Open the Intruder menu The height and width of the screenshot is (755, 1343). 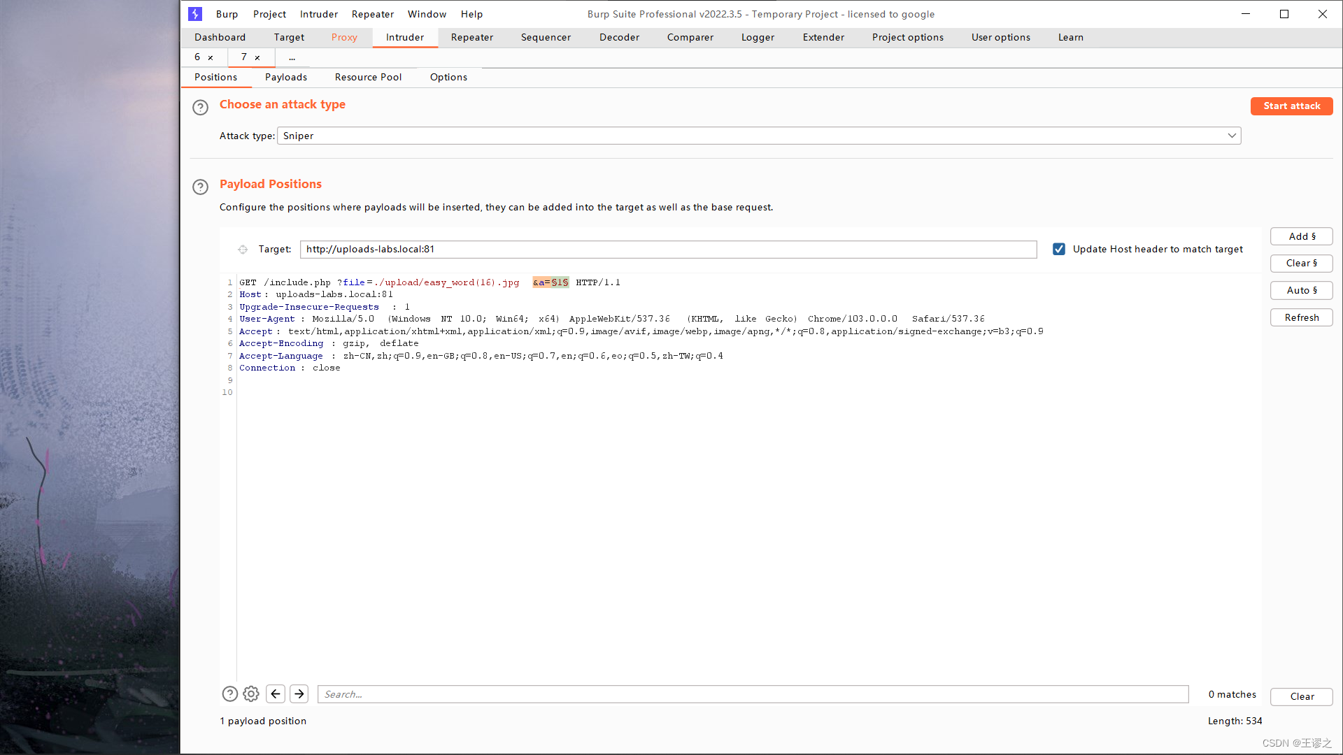pos(319,14)
